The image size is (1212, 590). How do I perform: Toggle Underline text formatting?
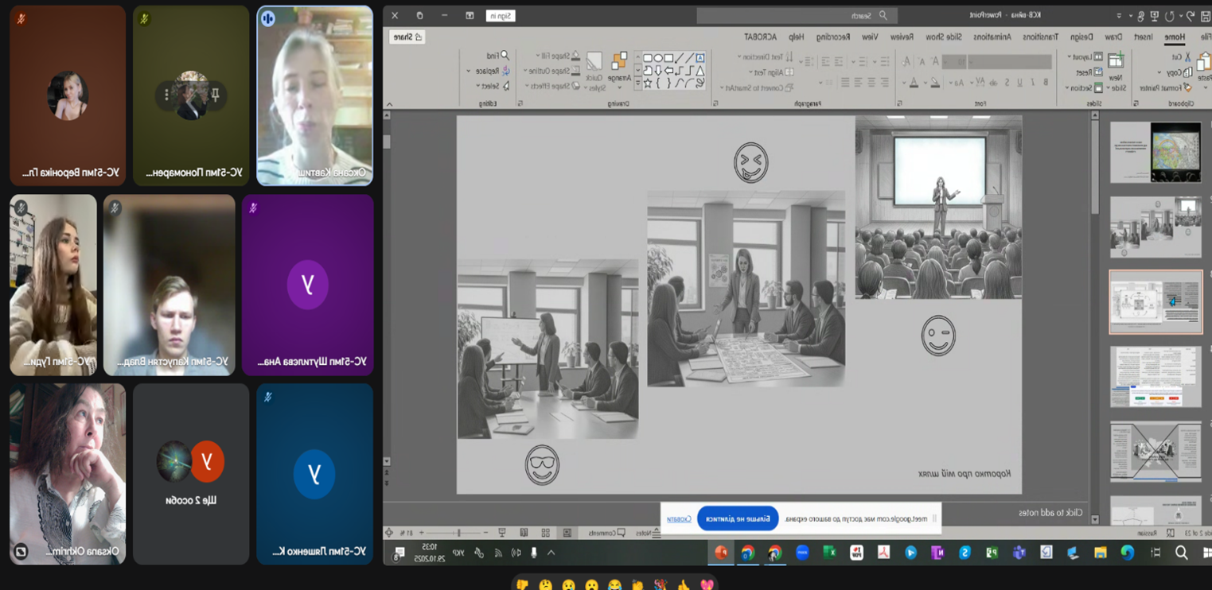pyautogui.click(x=1019, y=82)
